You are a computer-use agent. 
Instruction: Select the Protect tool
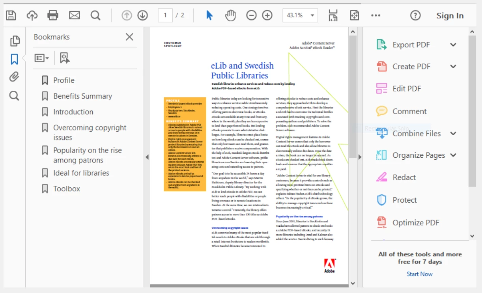pyautogui.click(x=405, y=200)
